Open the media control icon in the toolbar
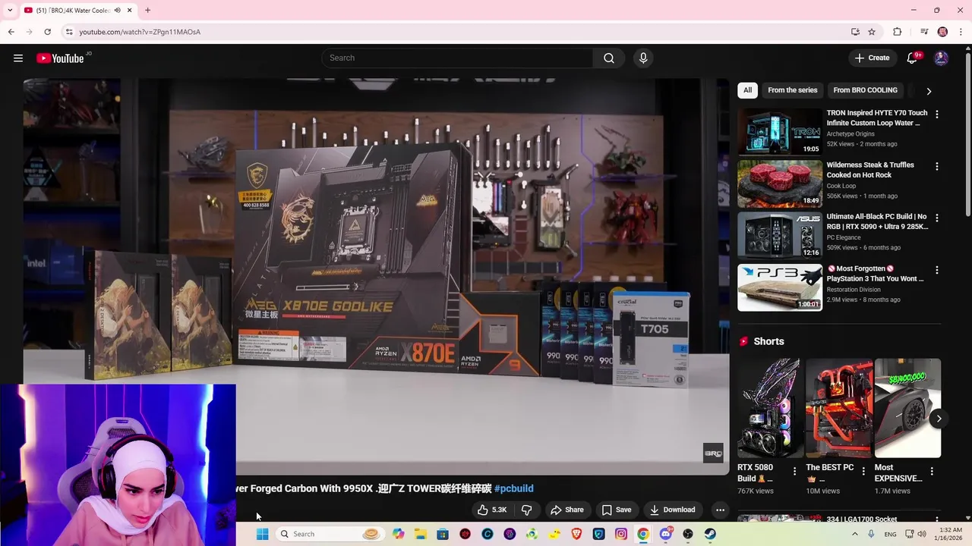Screen dimensions: 972x546 [x=924, y=32]
